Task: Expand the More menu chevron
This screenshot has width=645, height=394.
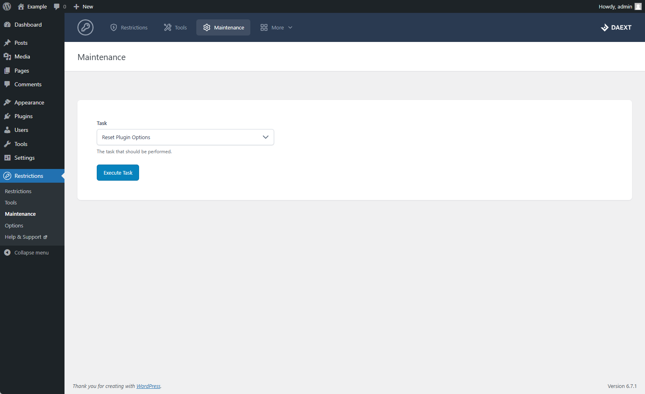Action: (290, 27)
